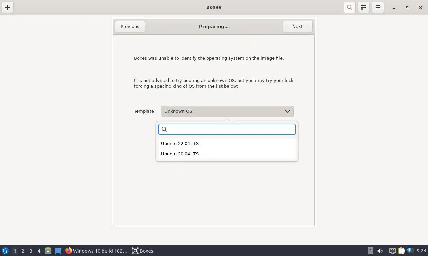This screenshot has height=256, width=428.
Task: Switch to workspace 4 in taskbar
Action: [x=39, y=251]
